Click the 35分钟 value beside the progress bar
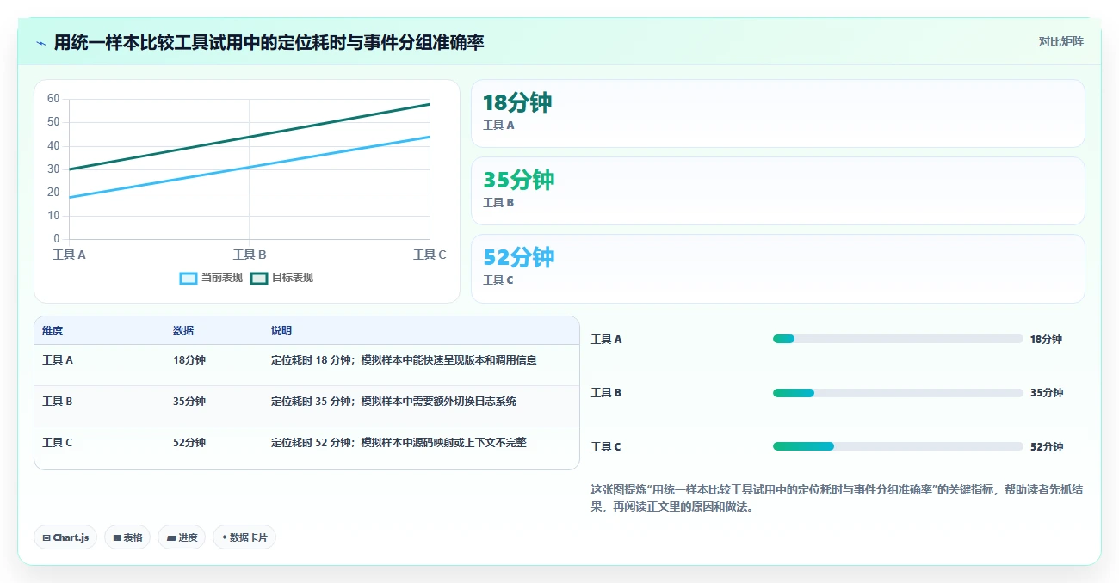 point(1046,393)
